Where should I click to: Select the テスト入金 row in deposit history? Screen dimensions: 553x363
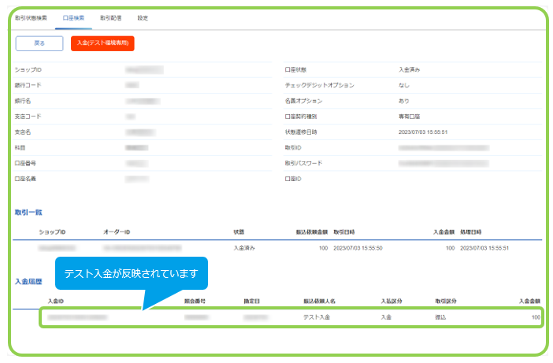click(291, 317)
